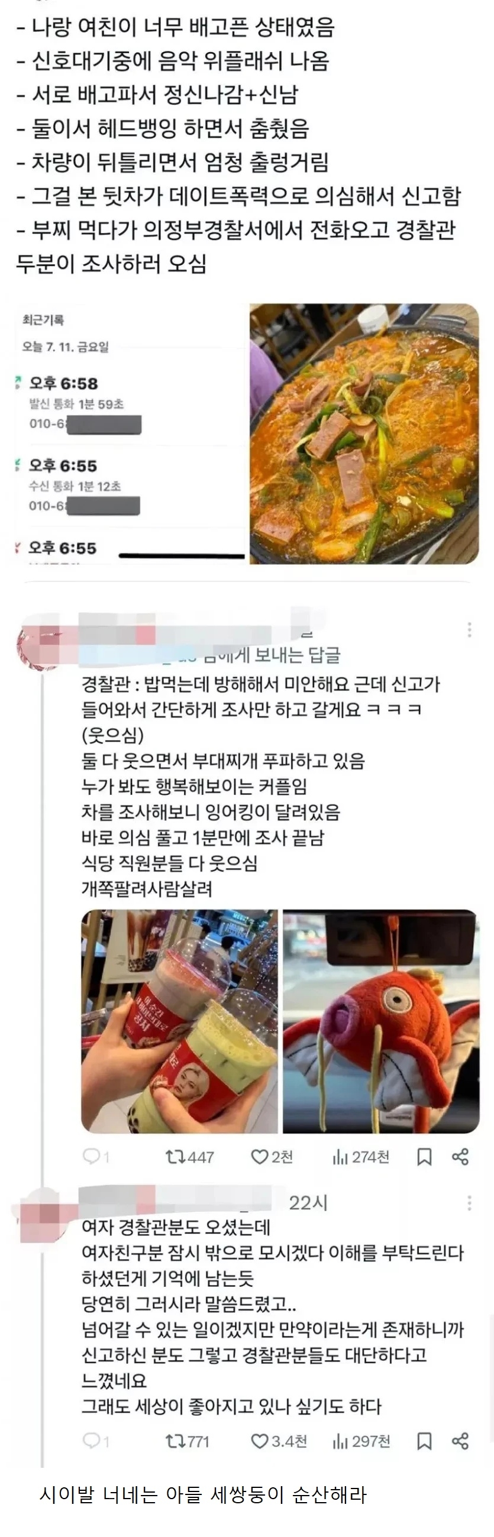Viewport: 494px width, 1537px height.
Task: Like the reply with 3.4천 likes
Action: coord(260,1442)
